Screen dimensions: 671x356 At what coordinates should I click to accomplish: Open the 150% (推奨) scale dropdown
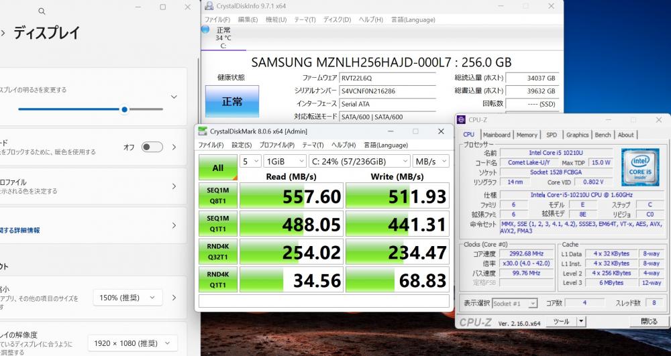pyautogui.click(x=127, y=298)
